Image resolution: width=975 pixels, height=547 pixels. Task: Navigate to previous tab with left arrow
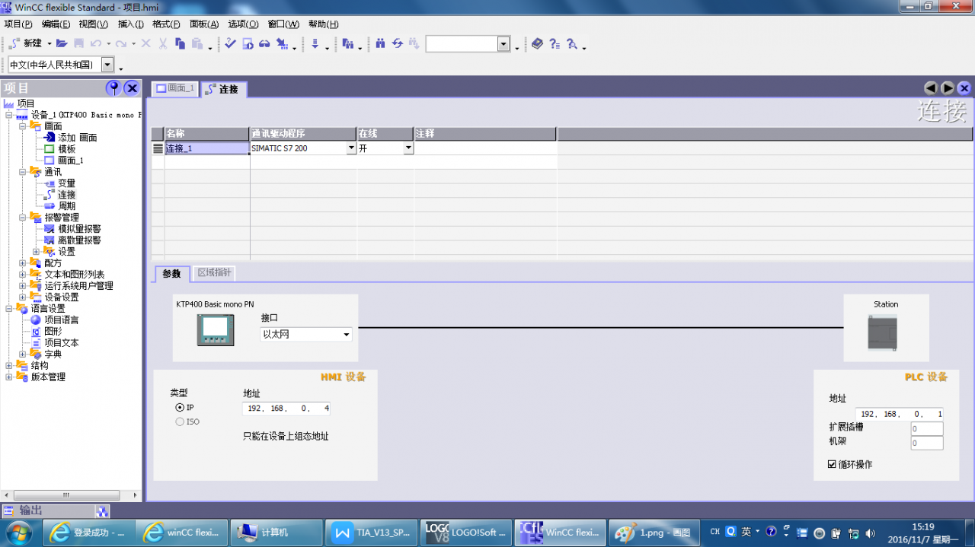click(x=930, y=88)
